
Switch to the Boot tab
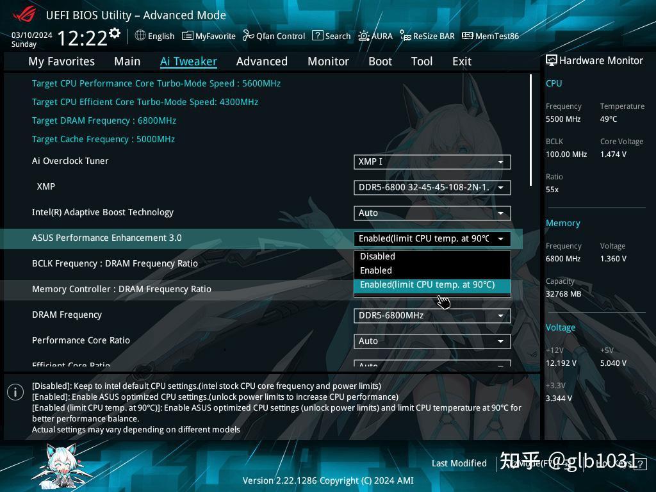[380, 61]
